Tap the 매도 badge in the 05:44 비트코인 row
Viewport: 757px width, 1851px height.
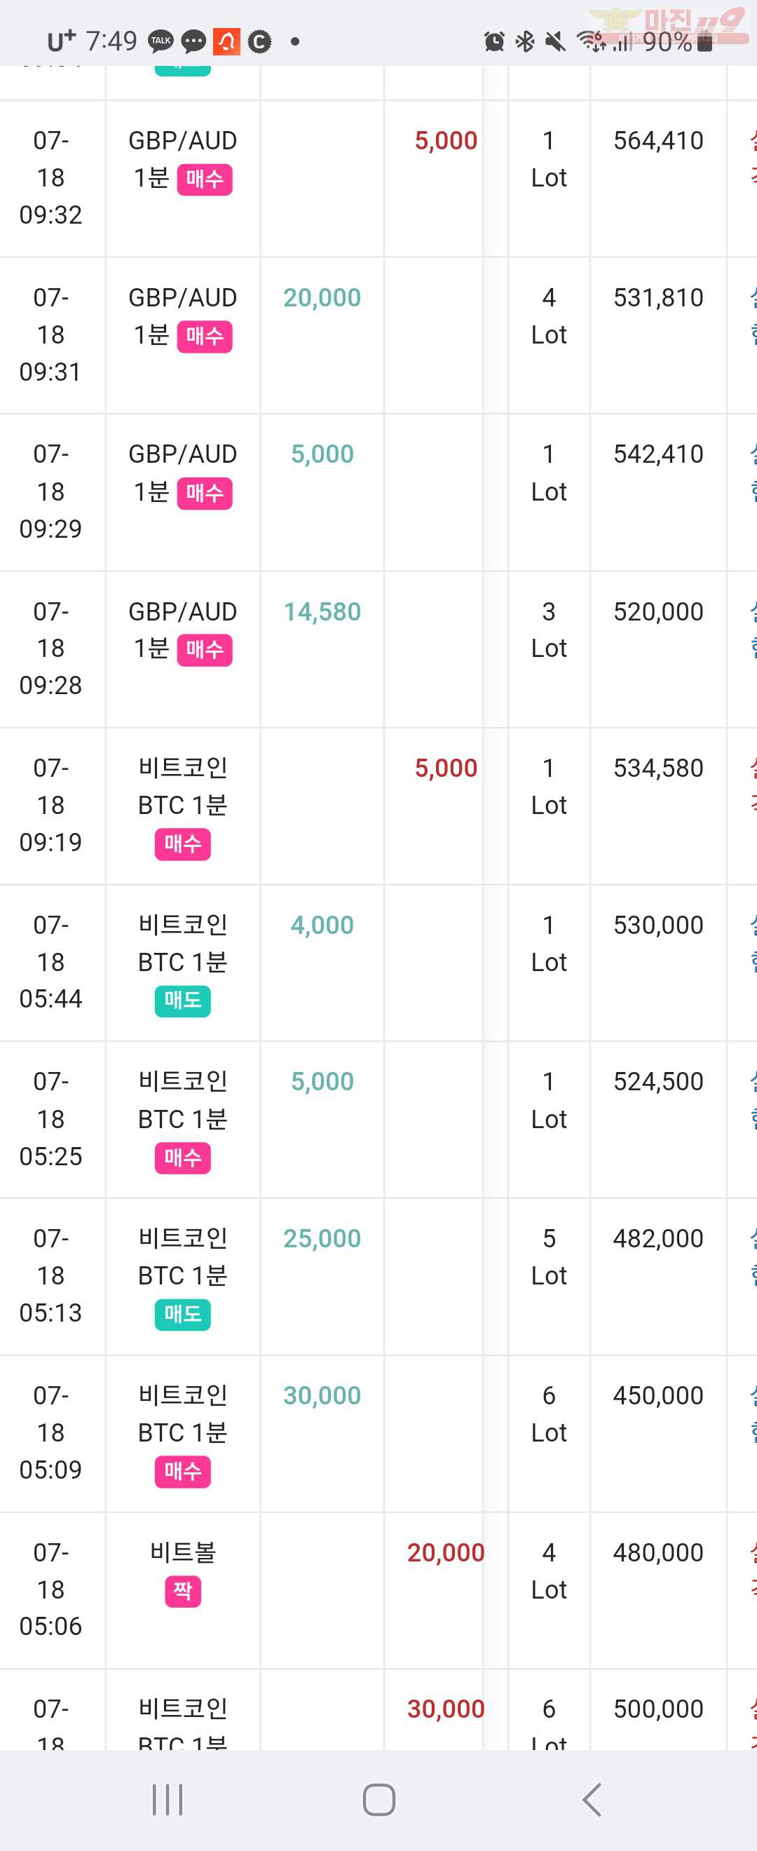click(x=182, y=1001)
